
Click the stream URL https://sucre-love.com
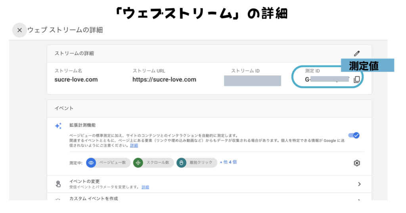[x=164, y=79]
